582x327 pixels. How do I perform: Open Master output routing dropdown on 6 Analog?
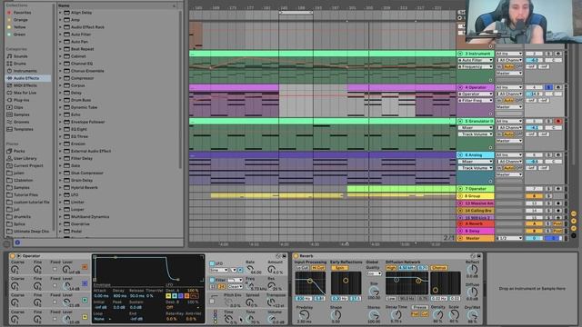(x=509, y=174)
